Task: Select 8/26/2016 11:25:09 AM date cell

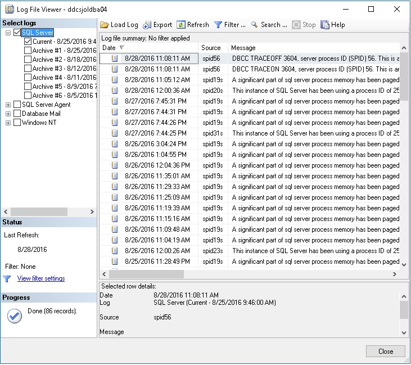Action: [157, 197]
